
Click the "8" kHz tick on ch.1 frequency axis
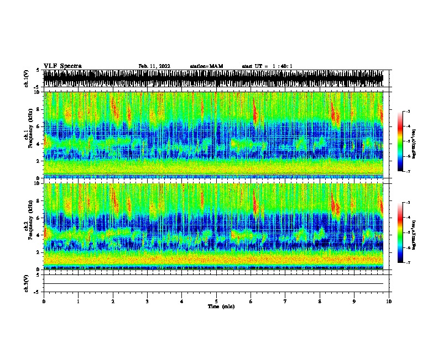39,109
